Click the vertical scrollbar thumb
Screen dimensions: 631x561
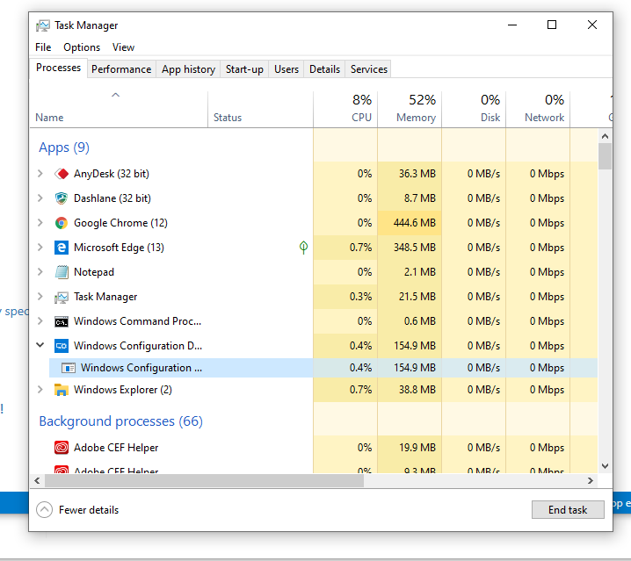click(605, 156)
